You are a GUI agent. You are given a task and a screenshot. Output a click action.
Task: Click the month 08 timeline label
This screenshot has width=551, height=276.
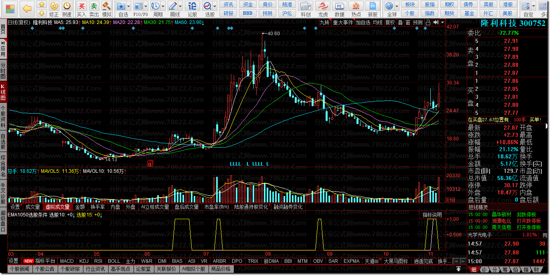click(x=268, y=254)
